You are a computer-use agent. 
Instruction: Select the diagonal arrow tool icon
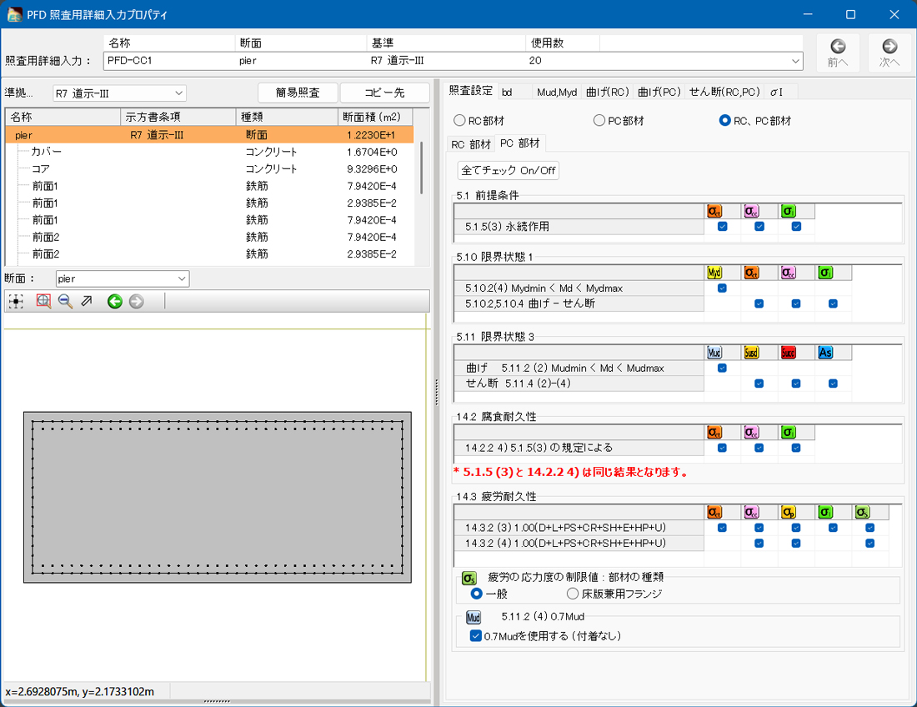point(87,302)
